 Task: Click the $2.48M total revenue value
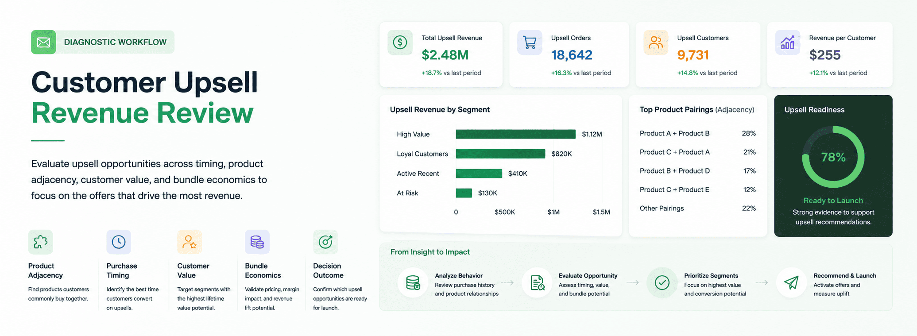(445, 55)
